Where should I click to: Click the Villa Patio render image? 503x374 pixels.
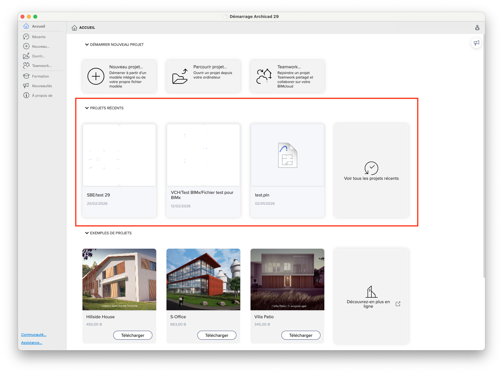coord(287,279)
